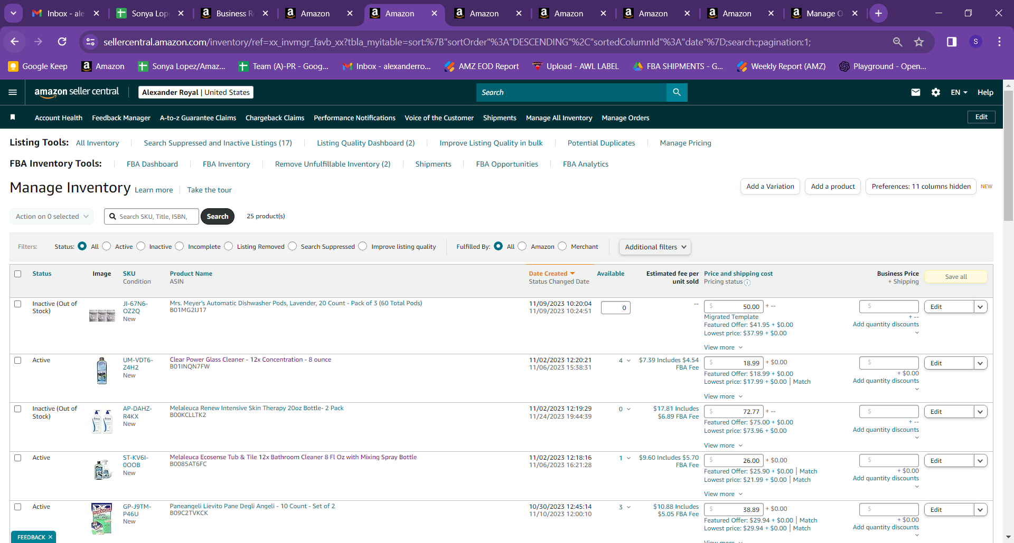
Task: Open Feedback Manager in the navigation bar
Action: [x=121, y=118]
